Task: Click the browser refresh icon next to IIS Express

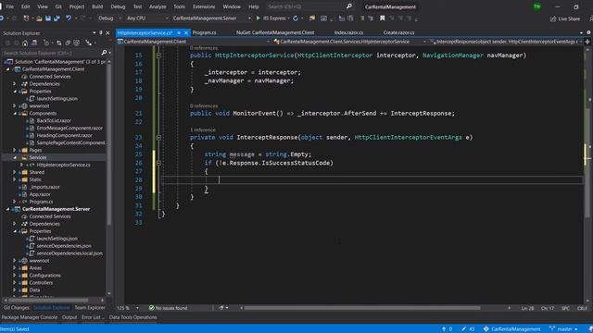Action: [x=296, y=18]
